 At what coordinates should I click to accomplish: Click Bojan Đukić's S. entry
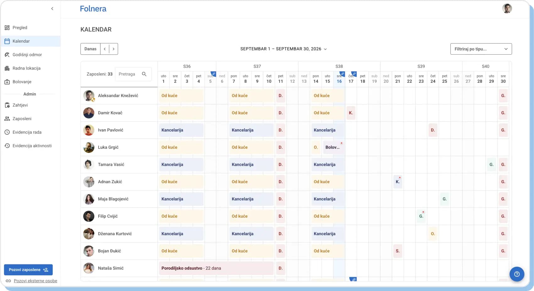coord(398,251)
